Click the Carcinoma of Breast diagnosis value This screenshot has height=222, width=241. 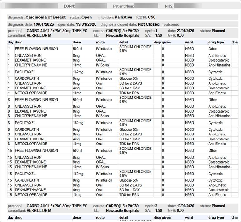click(46, 18)
